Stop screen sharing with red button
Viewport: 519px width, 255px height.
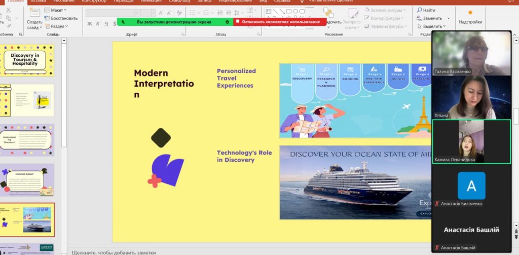[280, 22]
